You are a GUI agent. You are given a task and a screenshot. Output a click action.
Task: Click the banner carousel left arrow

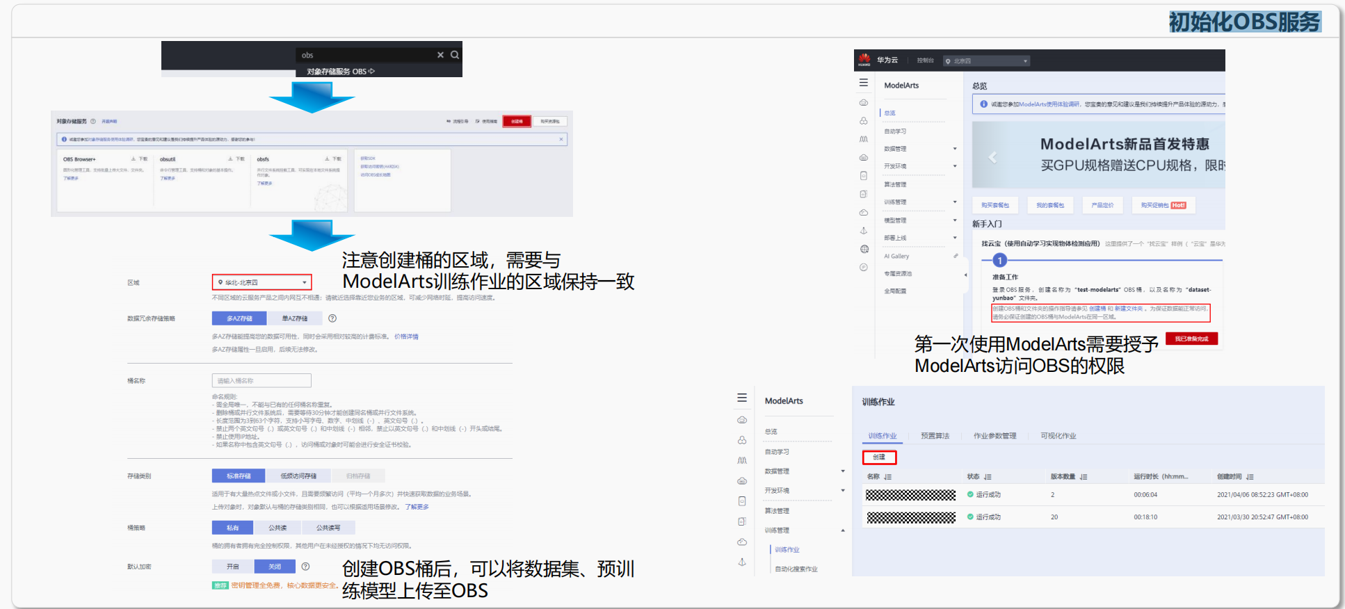click(992, 157)
